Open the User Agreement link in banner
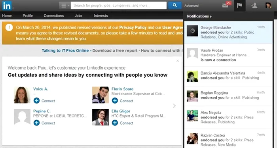The width and height of the screenshot is (277, 148). pos(173,28)
